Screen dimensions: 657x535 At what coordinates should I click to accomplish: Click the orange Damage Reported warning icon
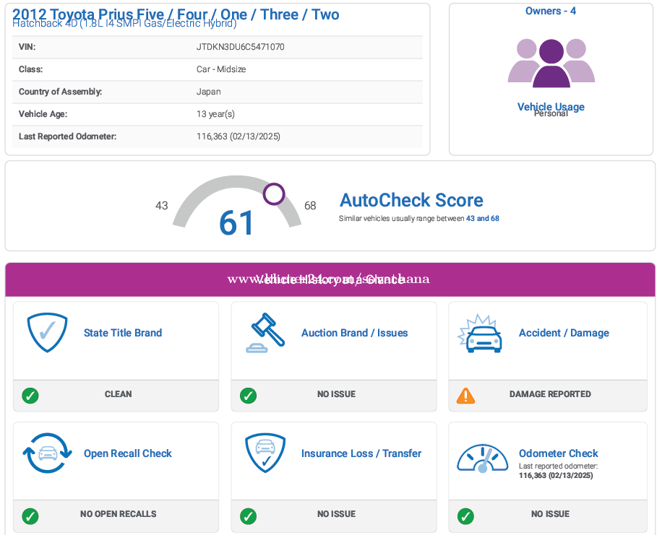click(465, 395)
